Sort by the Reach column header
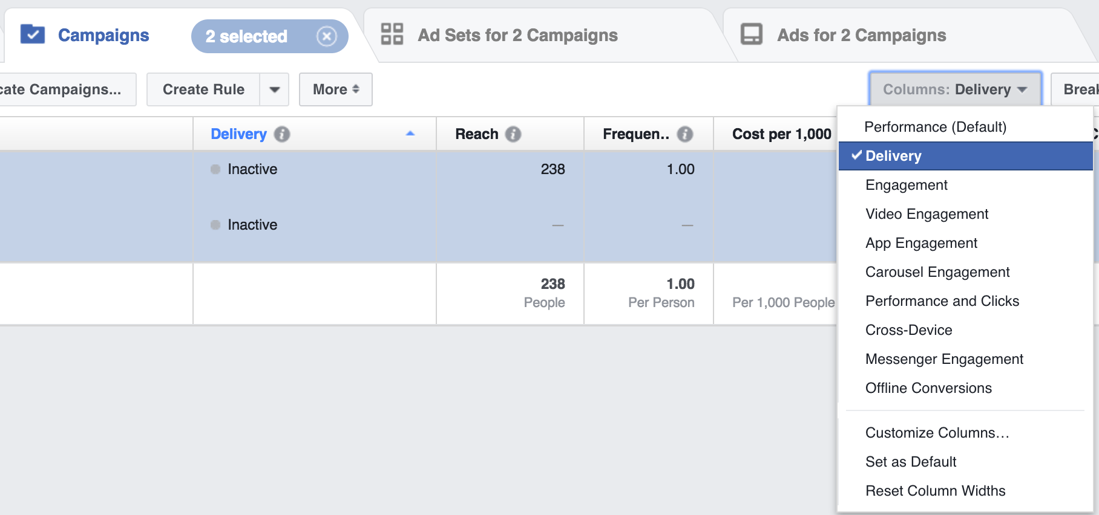1099x515 pixels. pyautogui.click(x=477, y=134)
